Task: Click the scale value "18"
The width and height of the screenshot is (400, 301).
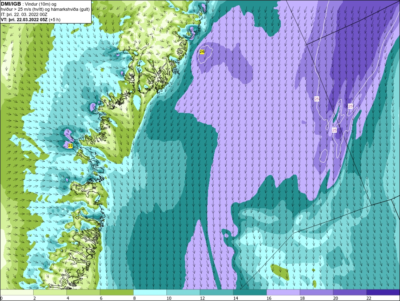Action: pyautogui.click(x=302, y=298)
